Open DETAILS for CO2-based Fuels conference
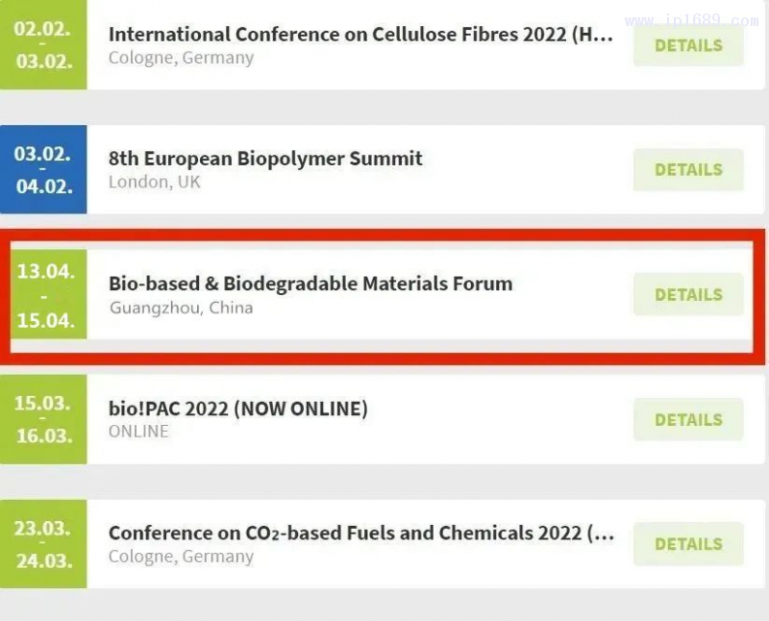This screenshot has width=769, height=621. pos(687,544)
